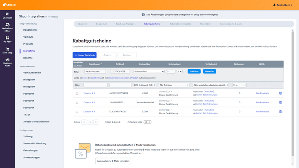Viewport: 299px width, 168px height.
Task: Open Versand & Abholung settings
Action: pyautogui.click(x=35, y=144)
